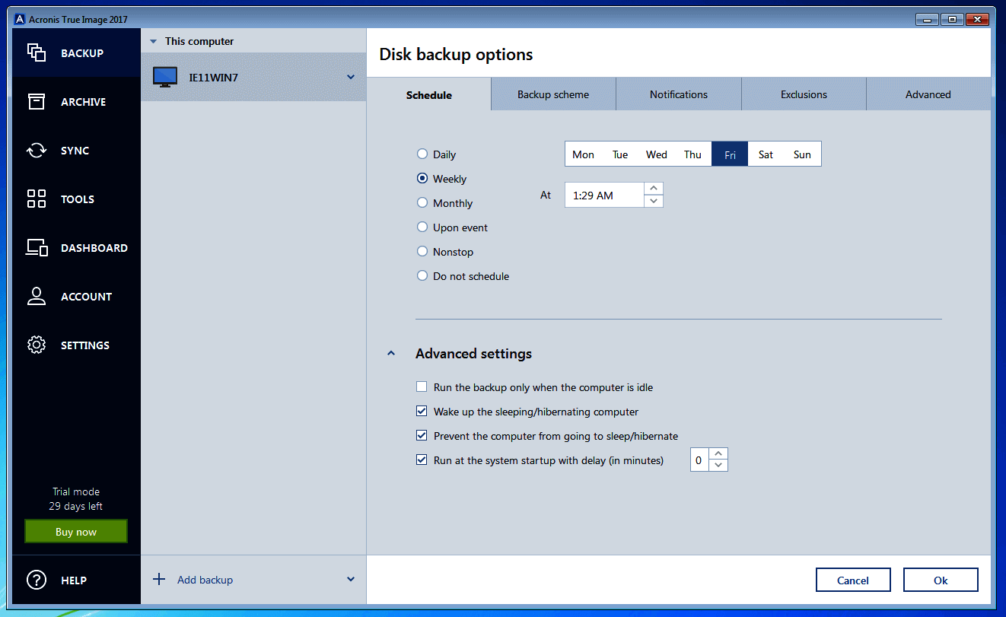
Task: Select Sat in the weekday picker
Action: tap(766, 154)
